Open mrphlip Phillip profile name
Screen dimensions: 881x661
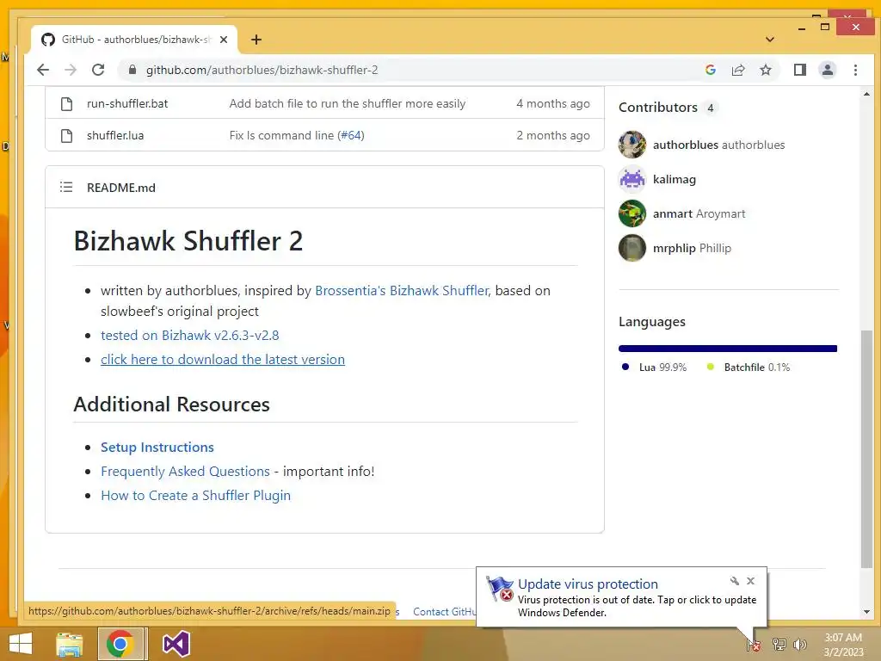click(692, 249)
